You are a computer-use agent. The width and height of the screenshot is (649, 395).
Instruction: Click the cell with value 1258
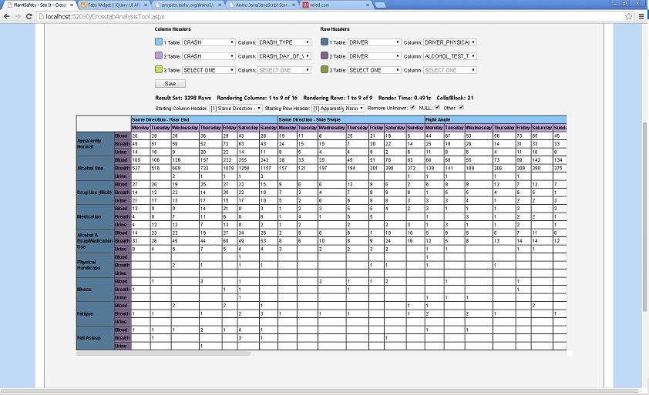248,169
